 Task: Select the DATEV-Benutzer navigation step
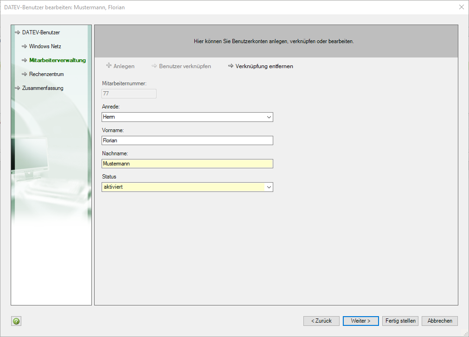[x=41, y=32]
